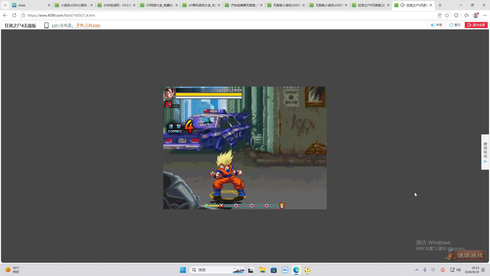Add a new browser tab
Screen dimensions: 490x276
point(440,5)
